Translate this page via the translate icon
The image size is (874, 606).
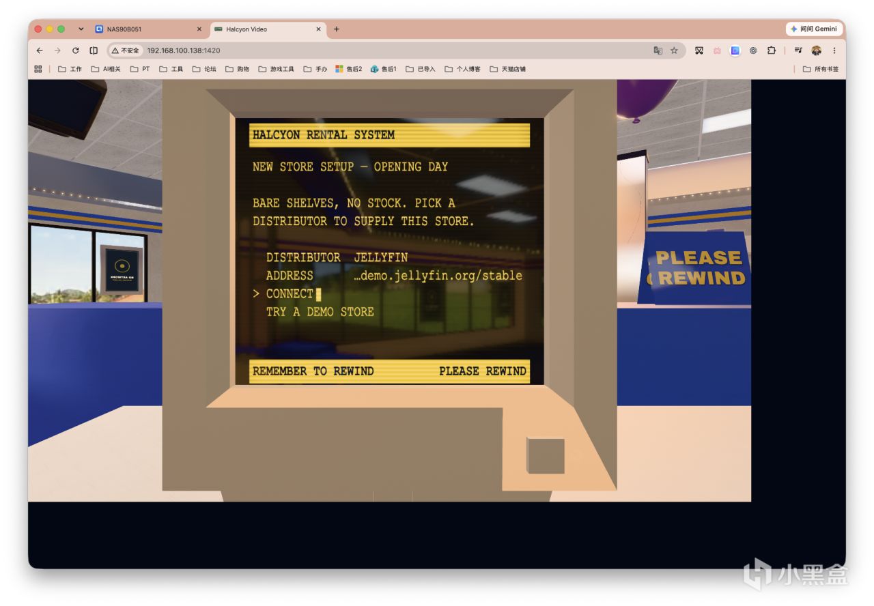click(x=658, y=50)
